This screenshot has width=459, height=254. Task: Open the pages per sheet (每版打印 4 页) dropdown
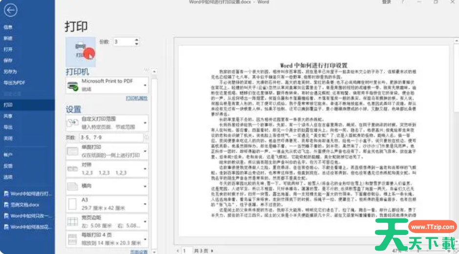coord(146,239)
